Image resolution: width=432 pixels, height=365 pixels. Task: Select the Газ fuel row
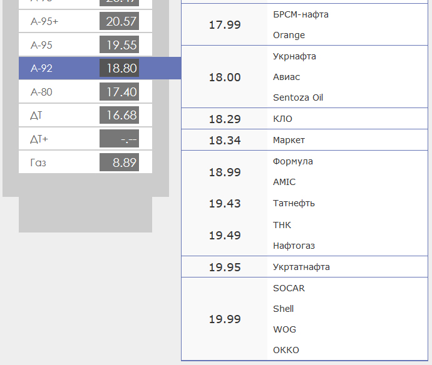[38, 162]
